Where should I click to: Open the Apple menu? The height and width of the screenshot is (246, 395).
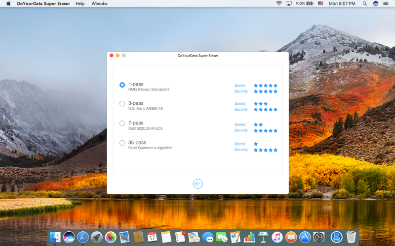pos(8,3)
